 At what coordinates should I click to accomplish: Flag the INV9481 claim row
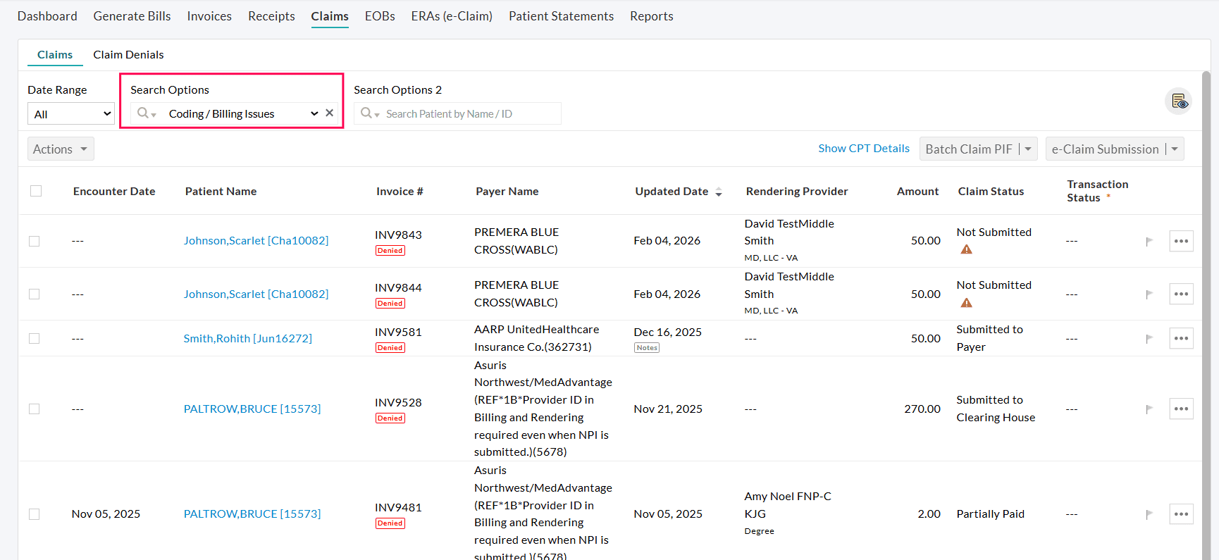pos(1149,514)
